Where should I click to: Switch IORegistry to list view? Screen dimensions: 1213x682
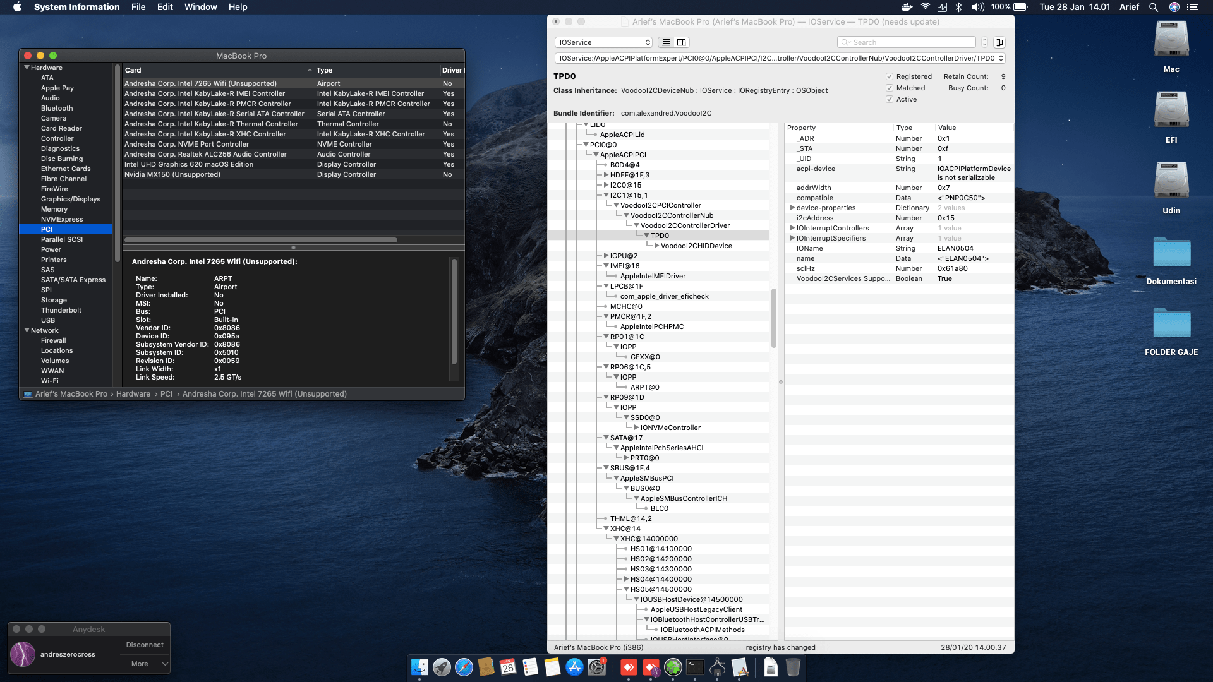(x=665, y=42)
